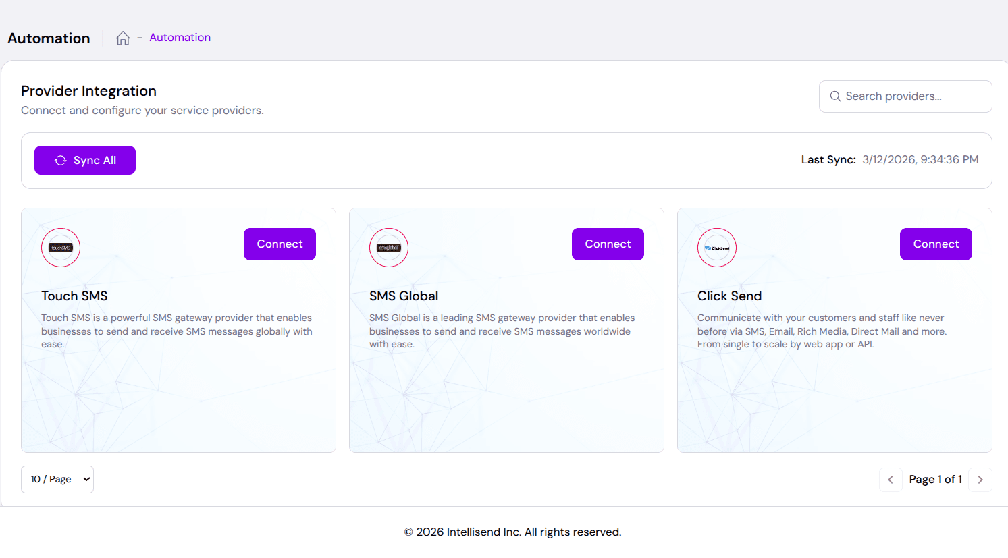Click the SMS Global provider logo
This screenshot has height=558, width=1008.
point(389,248)
